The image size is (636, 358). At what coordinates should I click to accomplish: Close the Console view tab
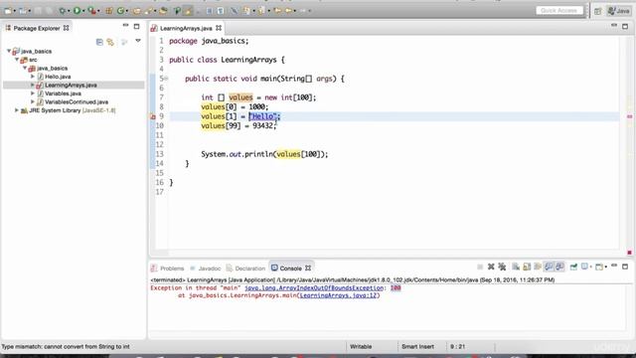(308, 268)
